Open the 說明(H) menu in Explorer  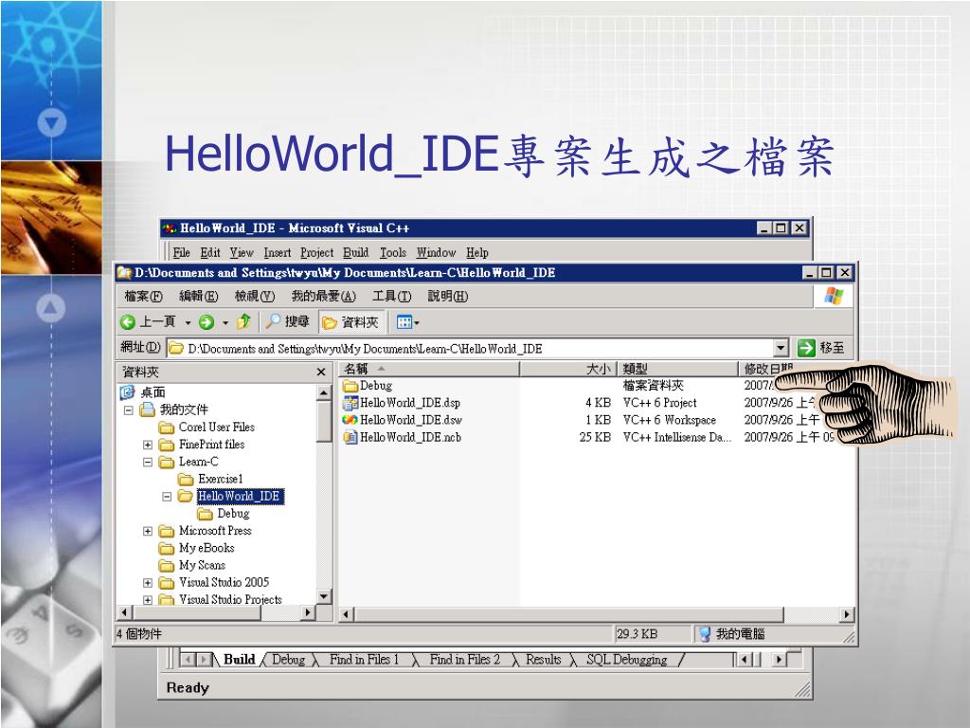coord(448,297)
